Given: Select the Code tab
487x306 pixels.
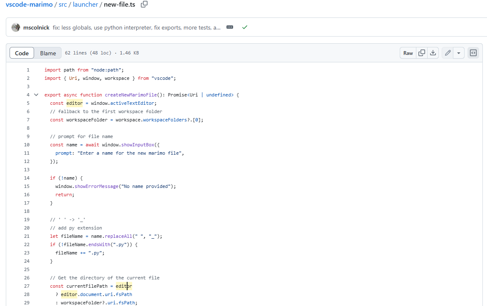Looking at the screenshot, I should coord(22,53).
